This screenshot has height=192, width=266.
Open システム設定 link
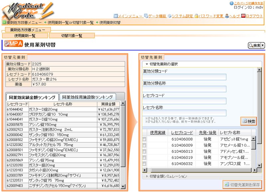[x=182, y=16]
